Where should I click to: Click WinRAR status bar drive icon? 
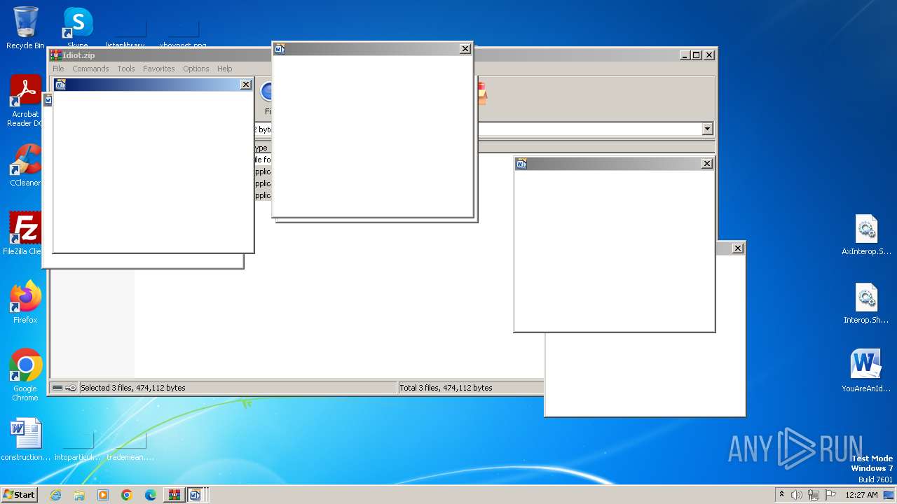(x=57, y=388)
